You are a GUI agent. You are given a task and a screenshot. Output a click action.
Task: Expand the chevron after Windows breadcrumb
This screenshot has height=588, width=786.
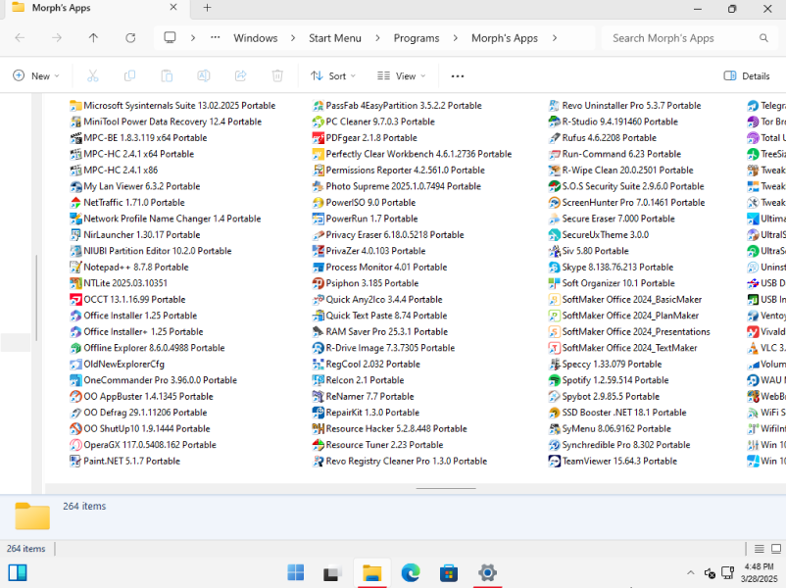(x=293, y=38)
